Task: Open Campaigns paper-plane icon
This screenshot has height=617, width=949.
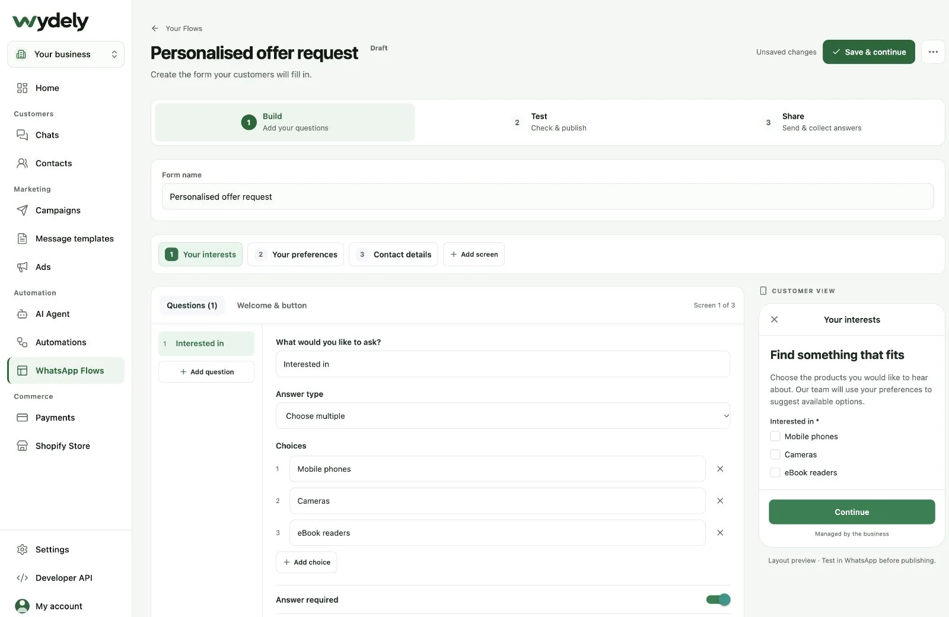Action: click(x=22, y=210)
